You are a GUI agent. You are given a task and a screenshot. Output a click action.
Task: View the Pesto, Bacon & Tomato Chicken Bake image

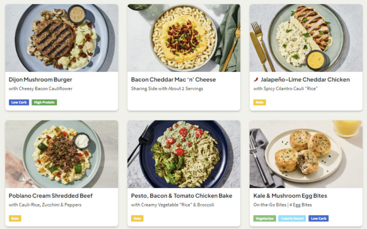point(184,154)
